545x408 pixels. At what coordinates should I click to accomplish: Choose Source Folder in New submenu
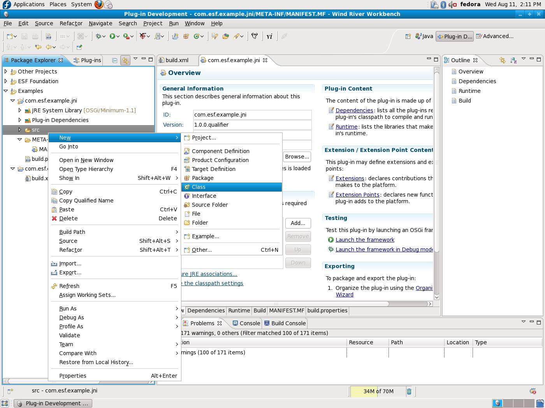(x=232, y=205)
